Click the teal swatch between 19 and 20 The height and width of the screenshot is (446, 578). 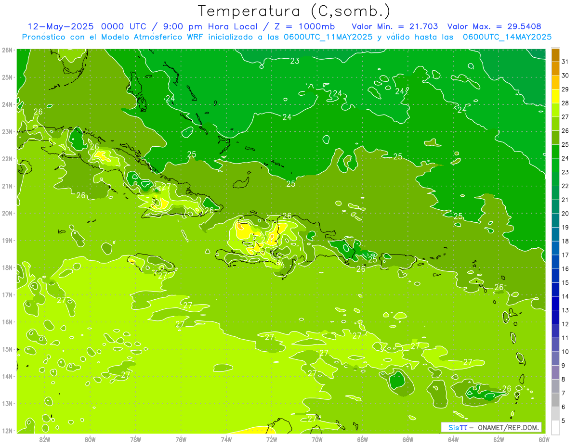[x=555, y=220]
